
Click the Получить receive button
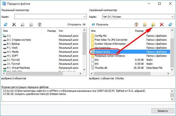100,24
